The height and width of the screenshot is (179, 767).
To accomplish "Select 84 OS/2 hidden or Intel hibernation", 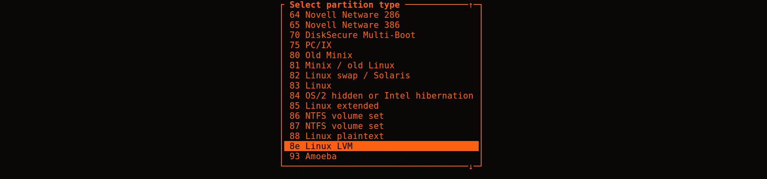I will (x=381, y=96).
